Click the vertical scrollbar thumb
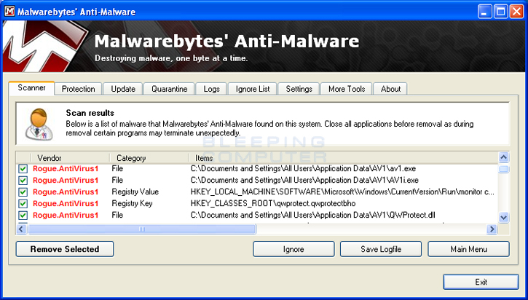This screenshot has height=300, width=528. point(503,169)
